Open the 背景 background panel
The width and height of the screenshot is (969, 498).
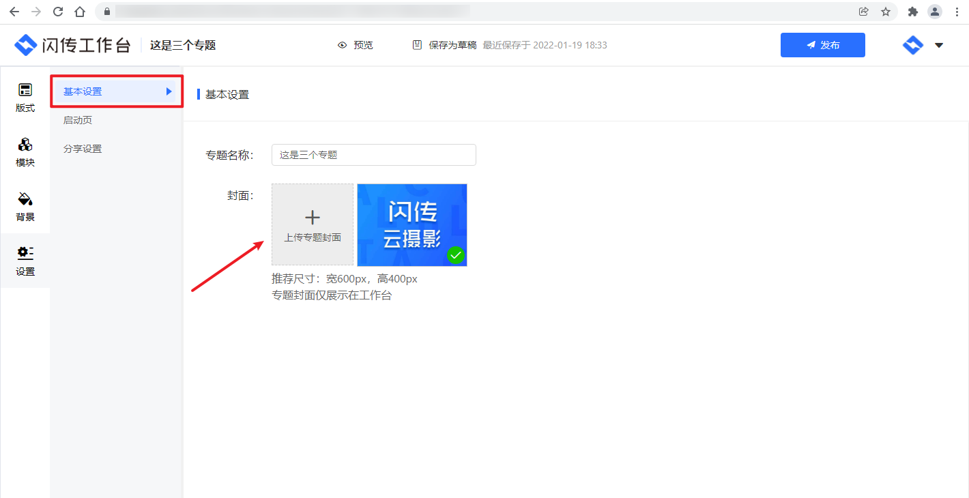point(25,207)
